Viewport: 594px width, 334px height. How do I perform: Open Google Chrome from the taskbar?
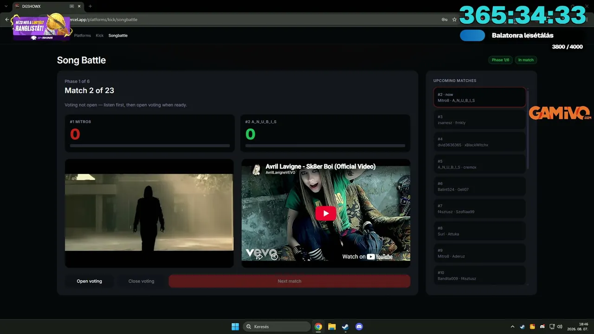318,327
